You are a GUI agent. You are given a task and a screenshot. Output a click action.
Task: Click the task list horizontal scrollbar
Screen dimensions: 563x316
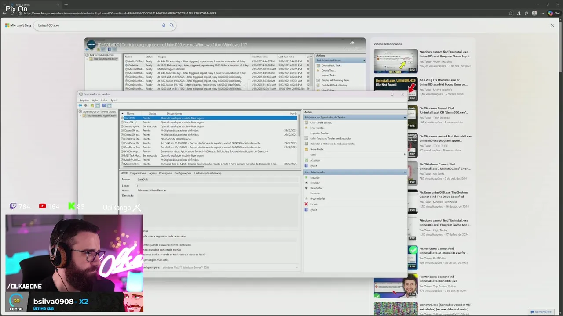[163, 167]
